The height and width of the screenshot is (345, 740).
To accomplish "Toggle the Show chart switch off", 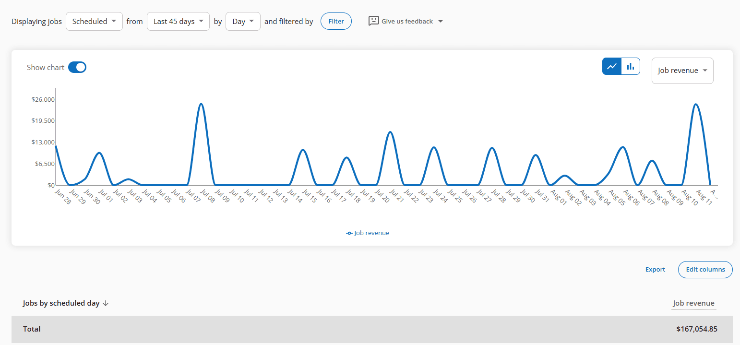I will click(77, 67).
